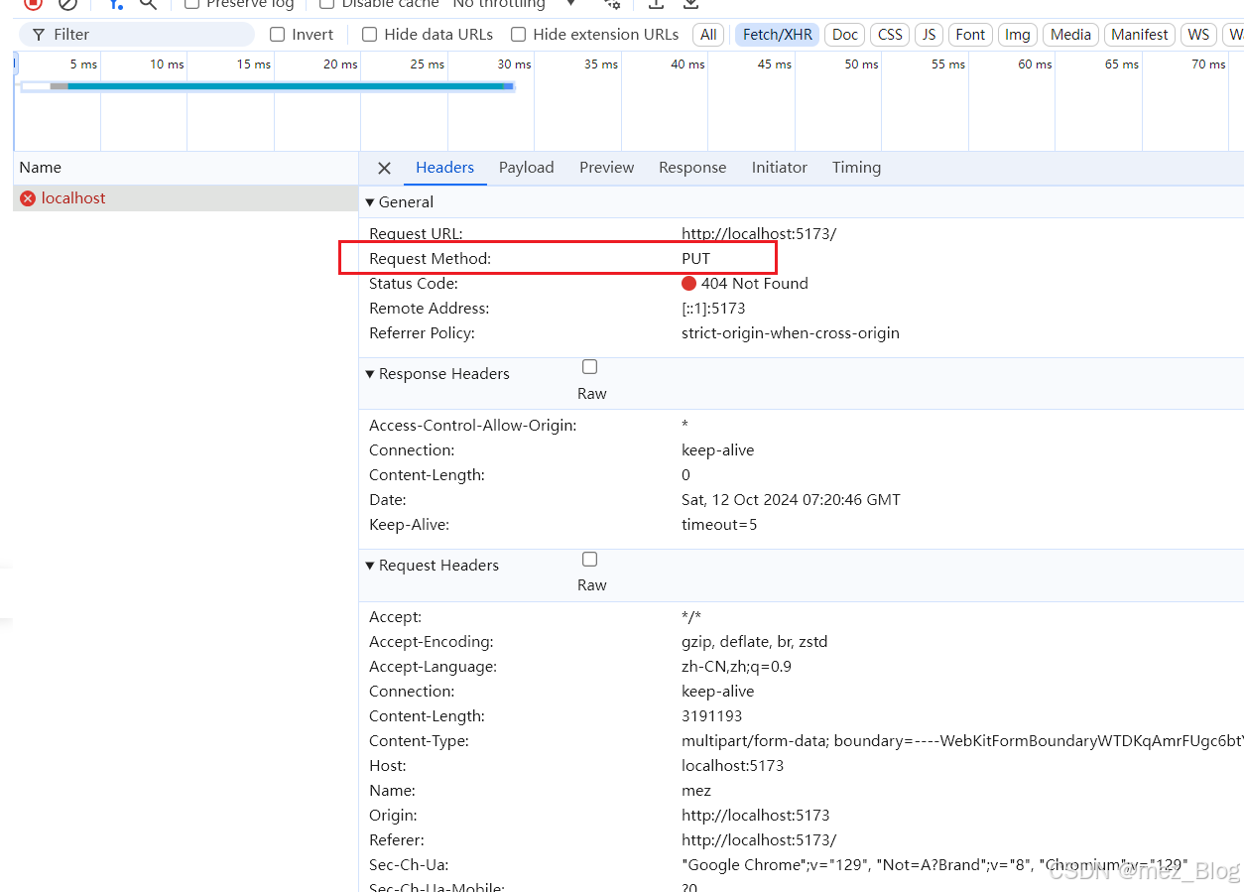Image resolution: width=1244 pixels, height=892 pixels.
Task: Click the Remote Address value [::1]:5173
Action: (x=713, y=309)
